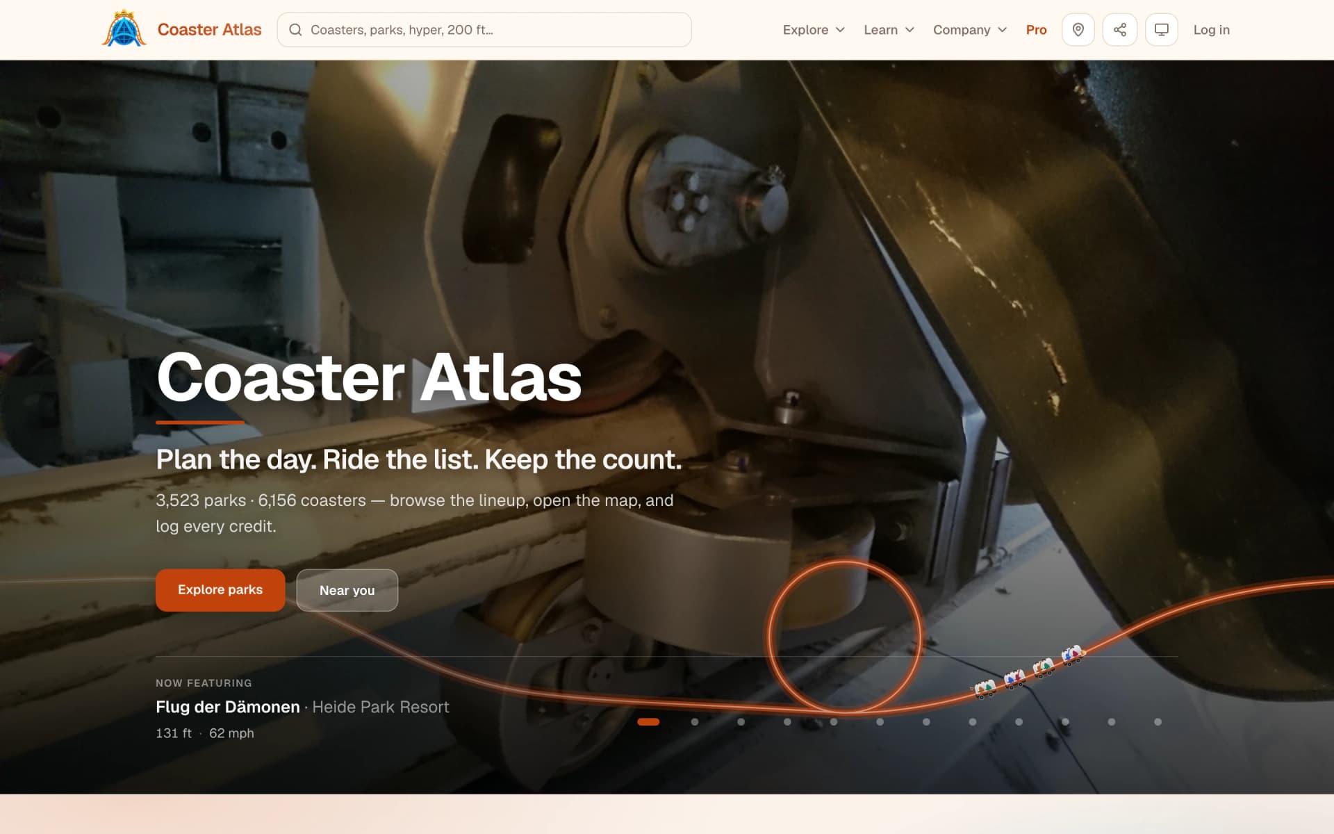Click the Coaster Atlas globe logo icon

pos(124,29)
